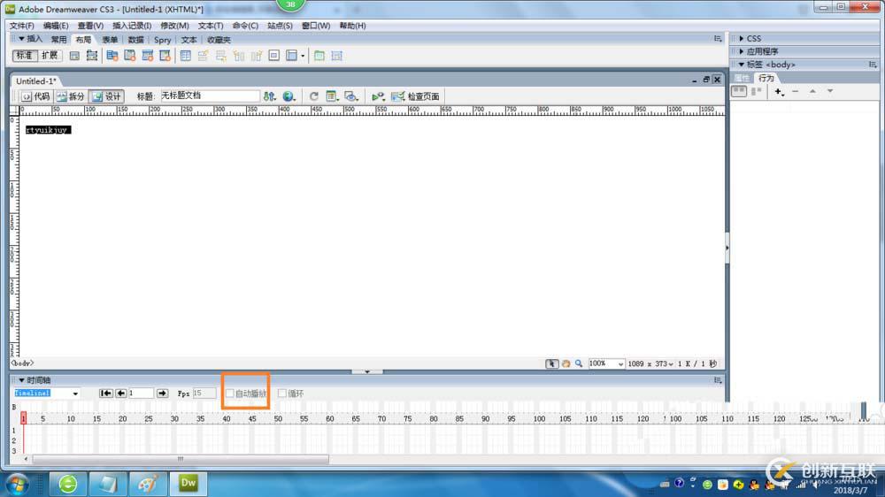The width and height of the screenshot is (885, 497).
Task: Open Dreamweaver from the taskbar
Action: 188,484
